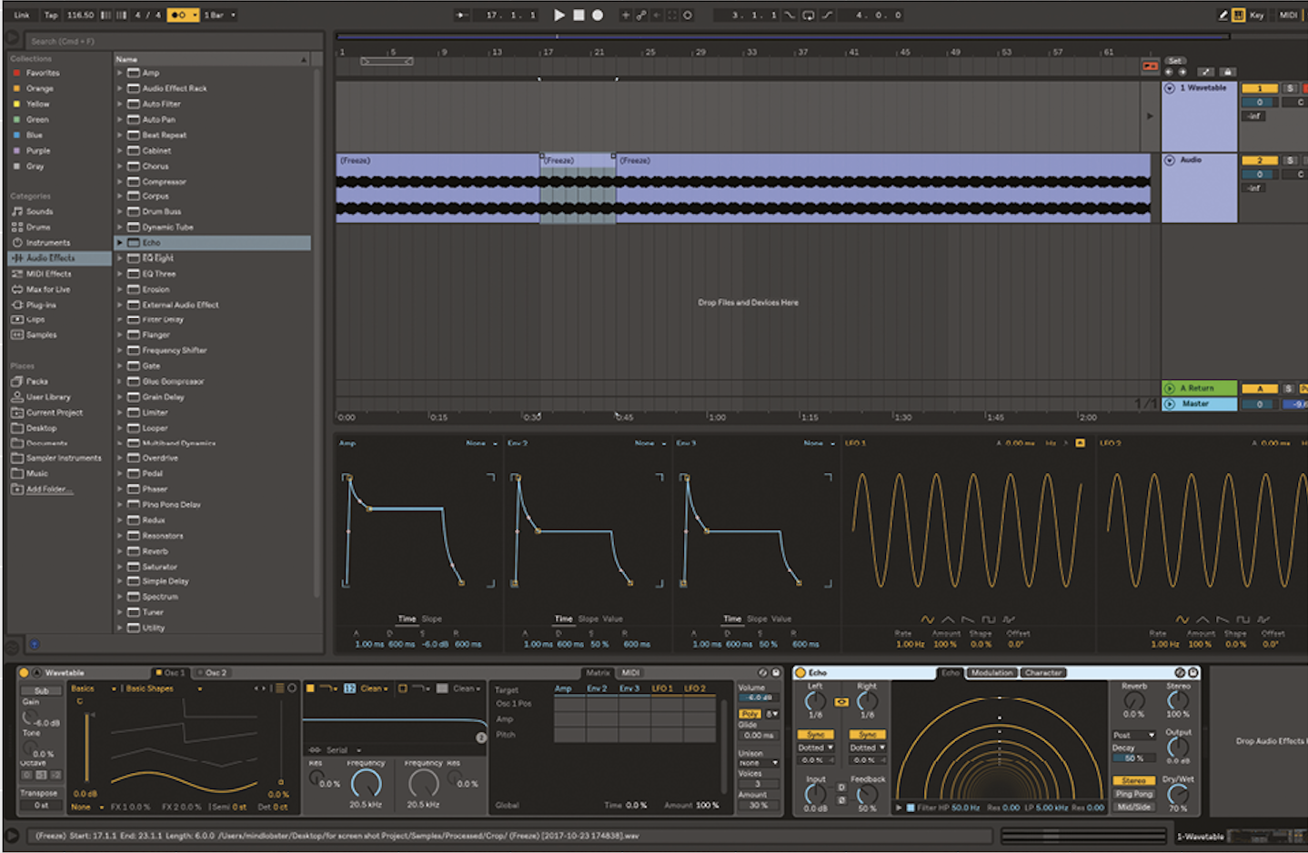Open the MIDI tab in Wavetable
The image size is (1308, 853).
click(630, 673)
